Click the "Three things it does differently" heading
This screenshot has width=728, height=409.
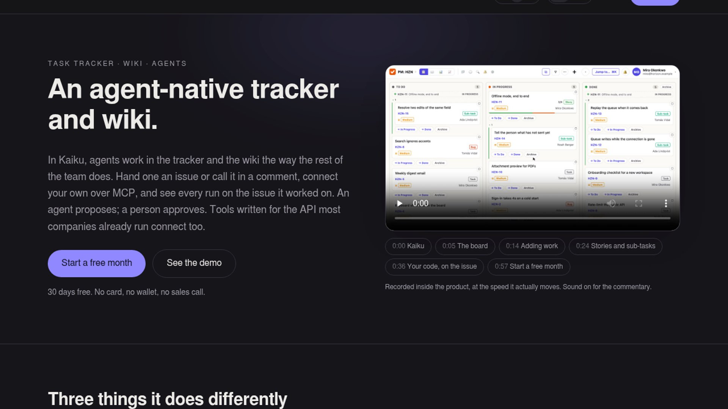click(x=167, y=399)
